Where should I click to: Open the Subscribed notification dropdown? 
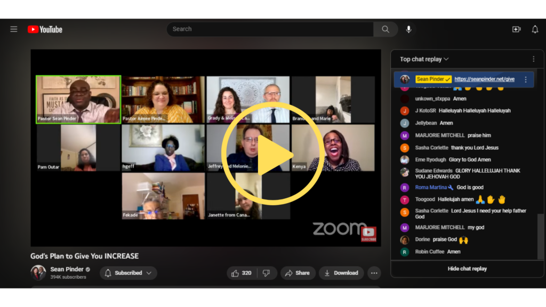pyautogui.click(x=129, y=273)
